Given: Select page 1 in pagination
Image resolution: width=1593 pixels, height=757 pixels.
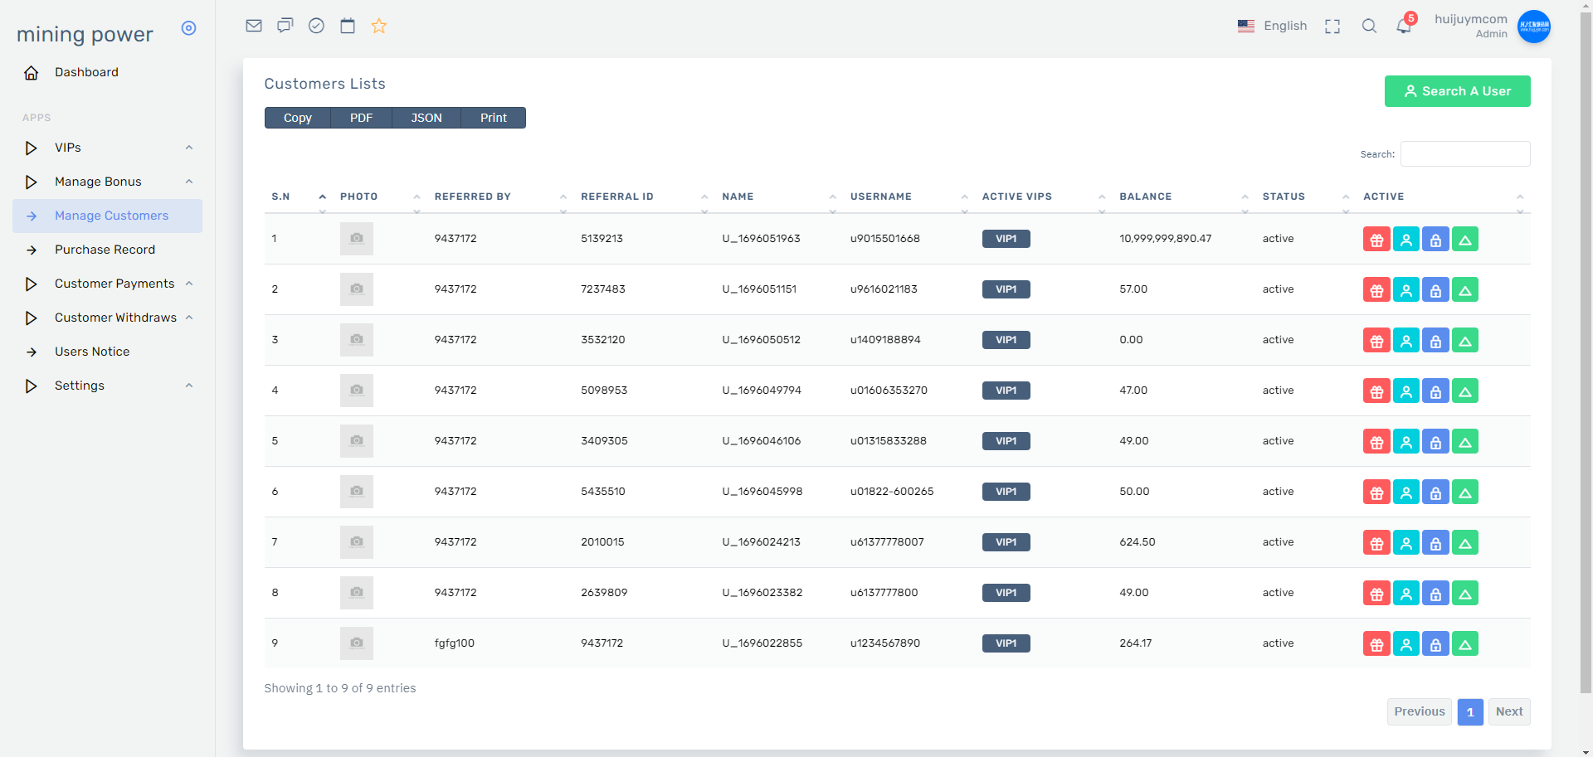Looking at the screenshot, I should 1470,711.
